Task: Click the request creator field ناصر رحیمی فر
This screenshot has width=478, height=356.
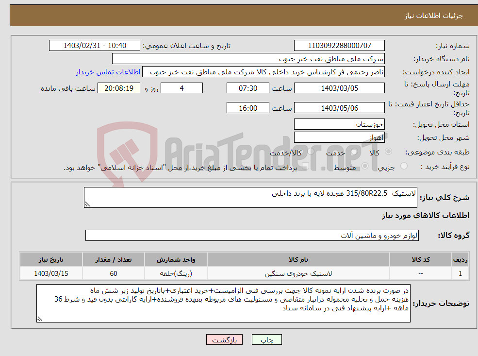Action: pos(264,72)
